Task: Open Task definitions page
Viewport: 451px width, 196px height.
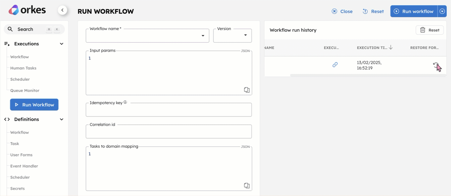Action: tap(15, 144)
